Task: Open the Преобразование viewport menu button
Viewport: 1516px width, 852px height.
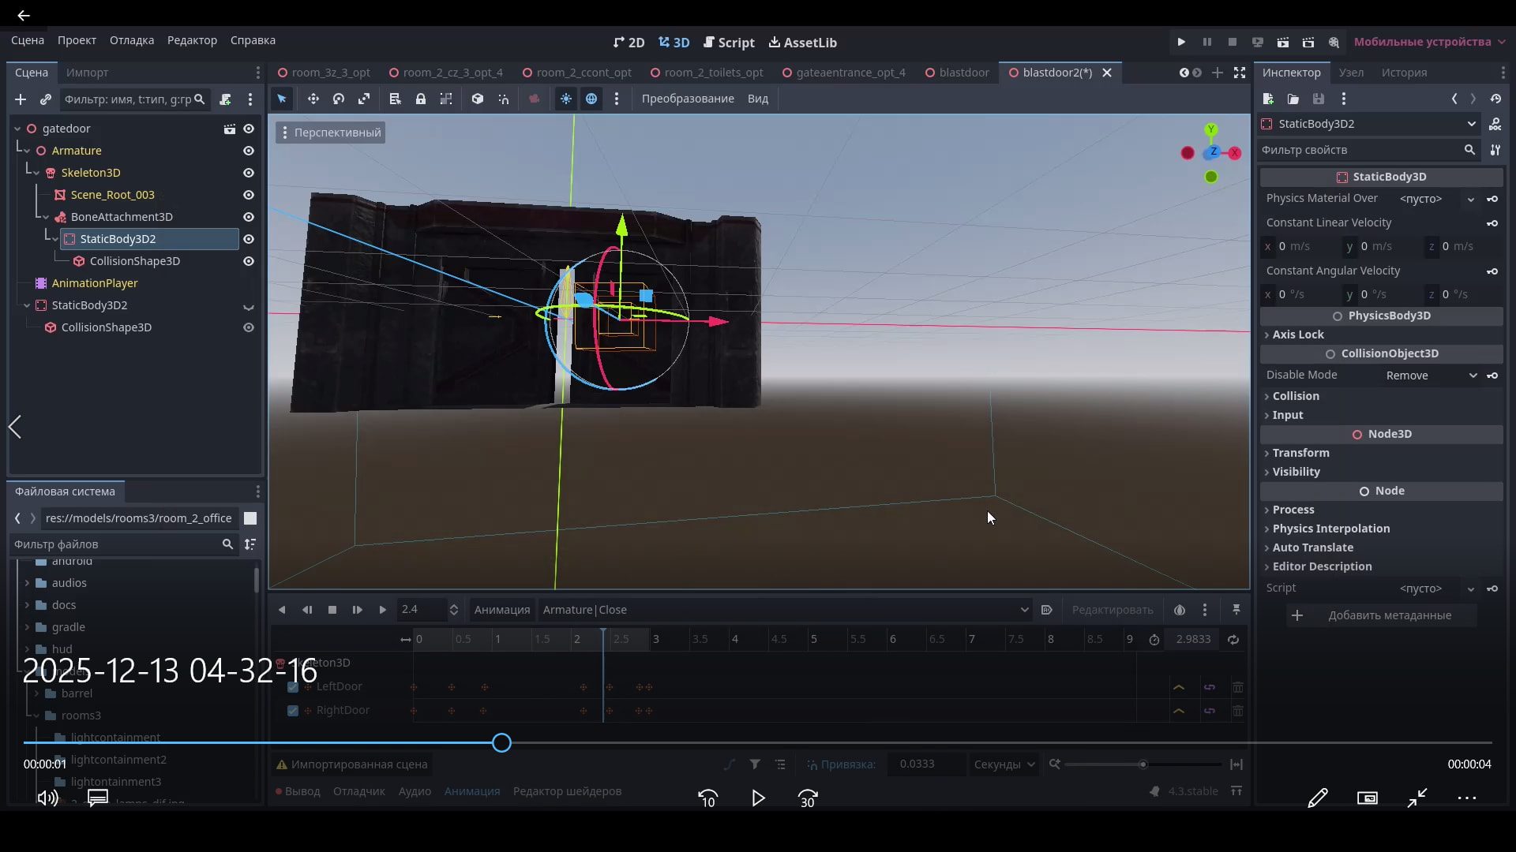Action: coord(688,99)
